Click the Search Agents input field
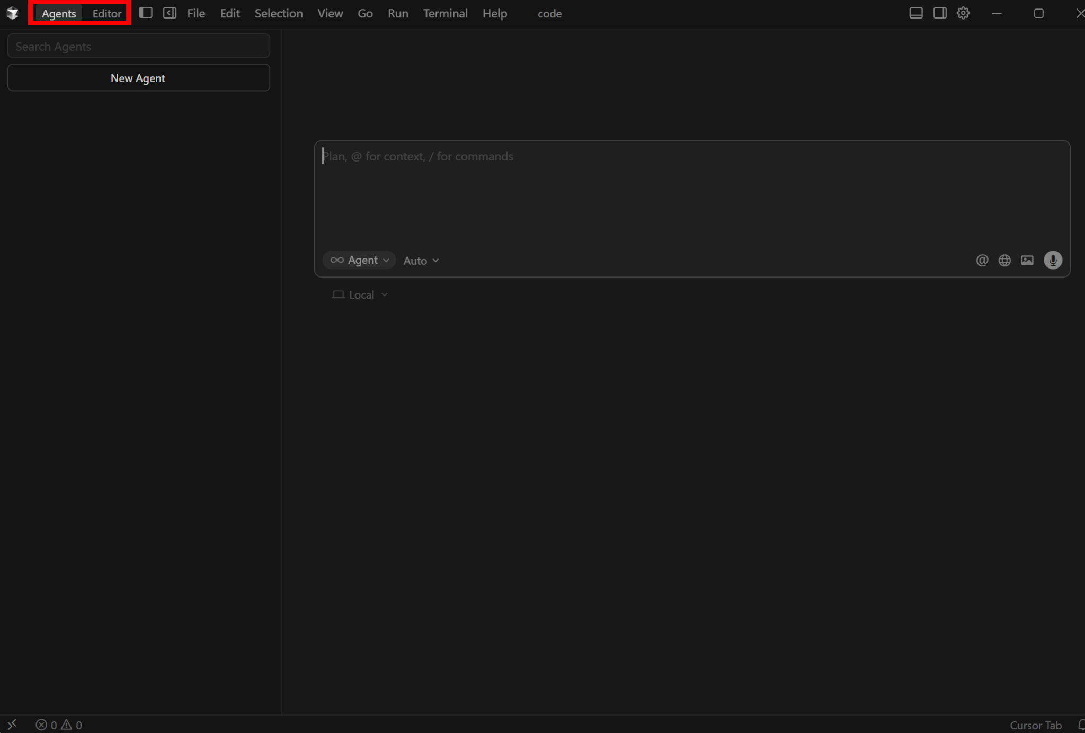The image size is (1085, 733). (138, 47)
